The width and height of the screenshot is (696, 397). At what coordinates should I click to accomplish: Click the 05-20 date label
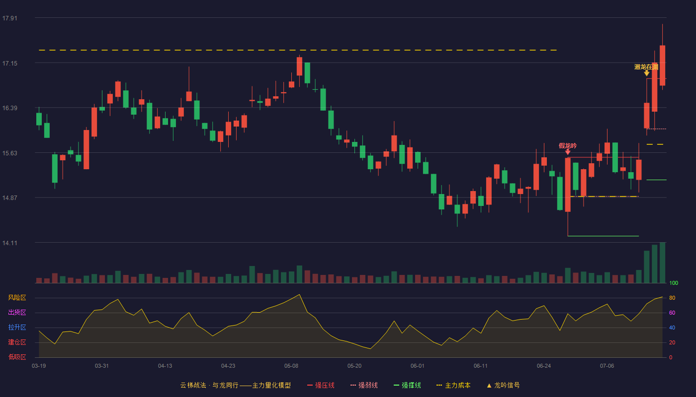pos(354,366)
